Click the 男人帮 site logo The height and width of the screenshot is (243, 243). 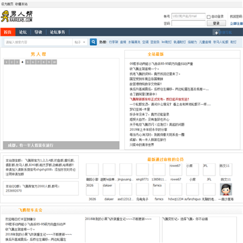tap(17, 16)
